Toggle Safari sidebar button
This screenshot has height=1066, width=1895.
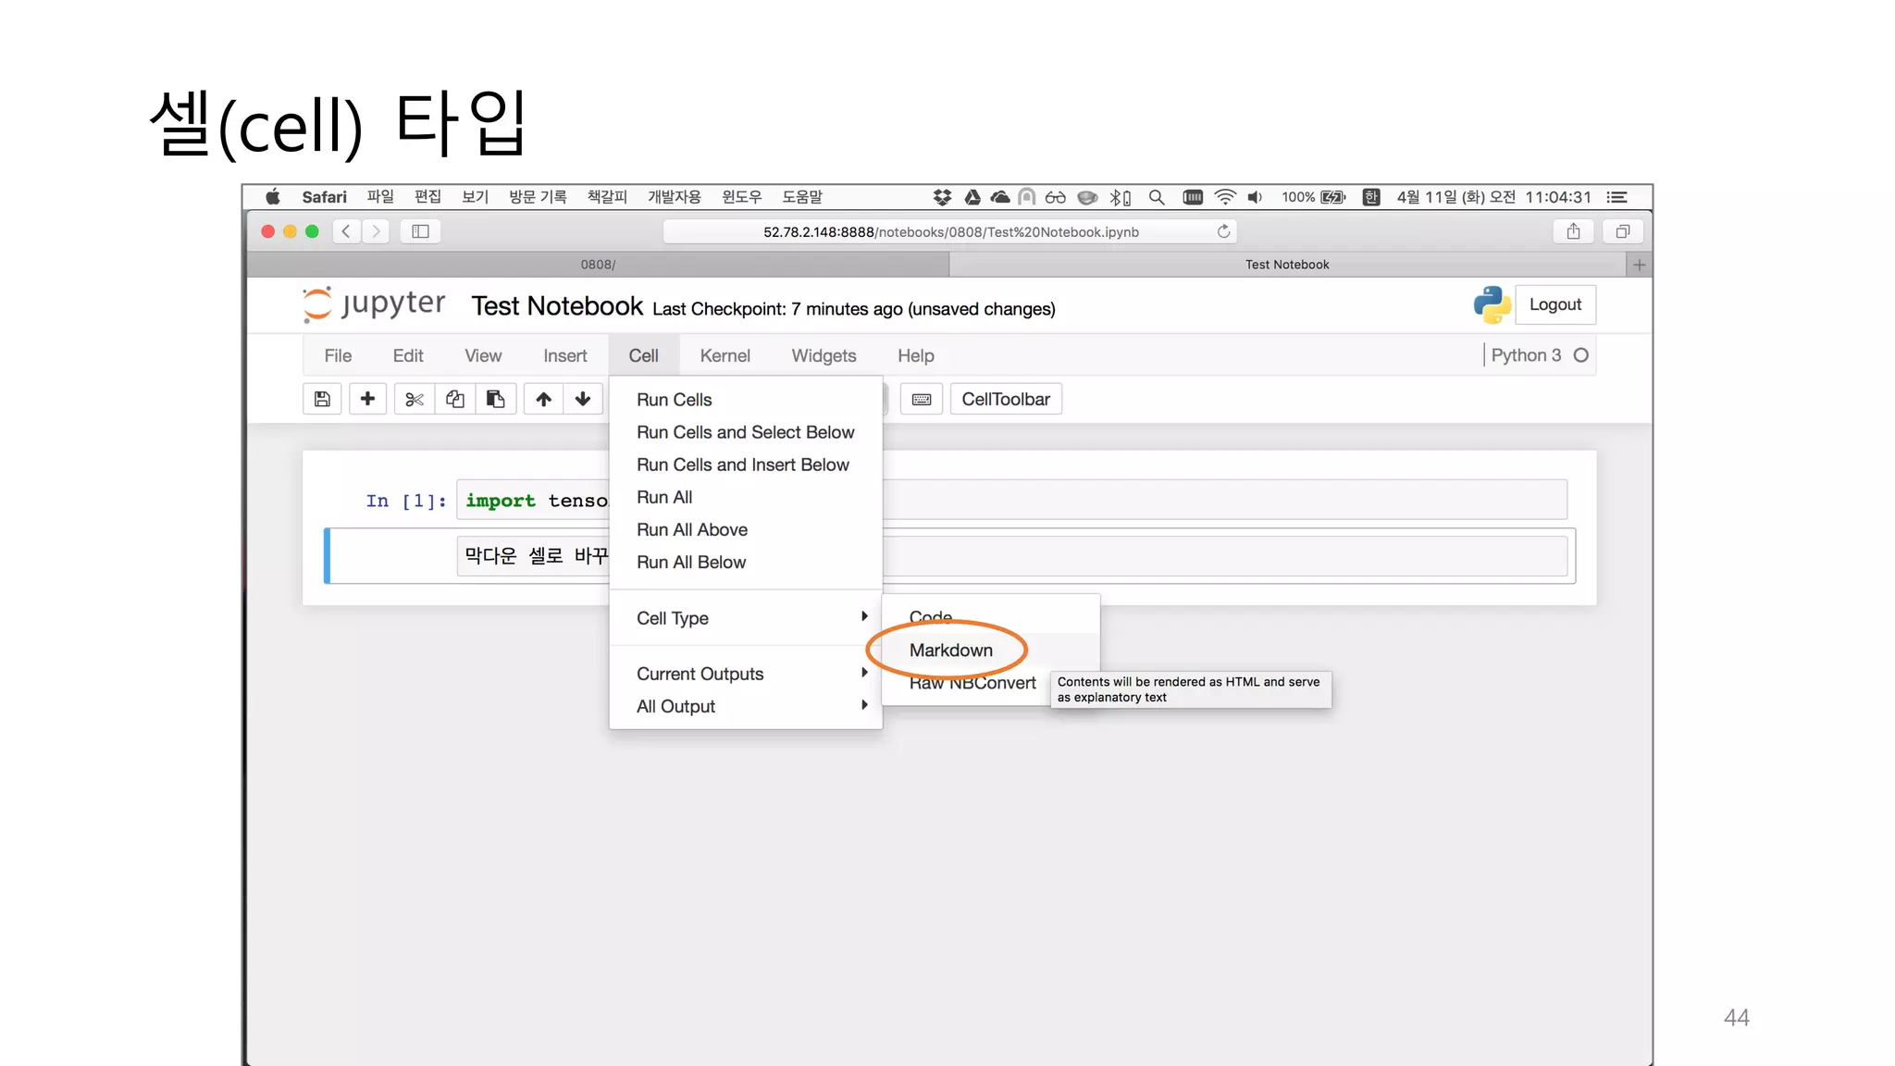(420, 231)
